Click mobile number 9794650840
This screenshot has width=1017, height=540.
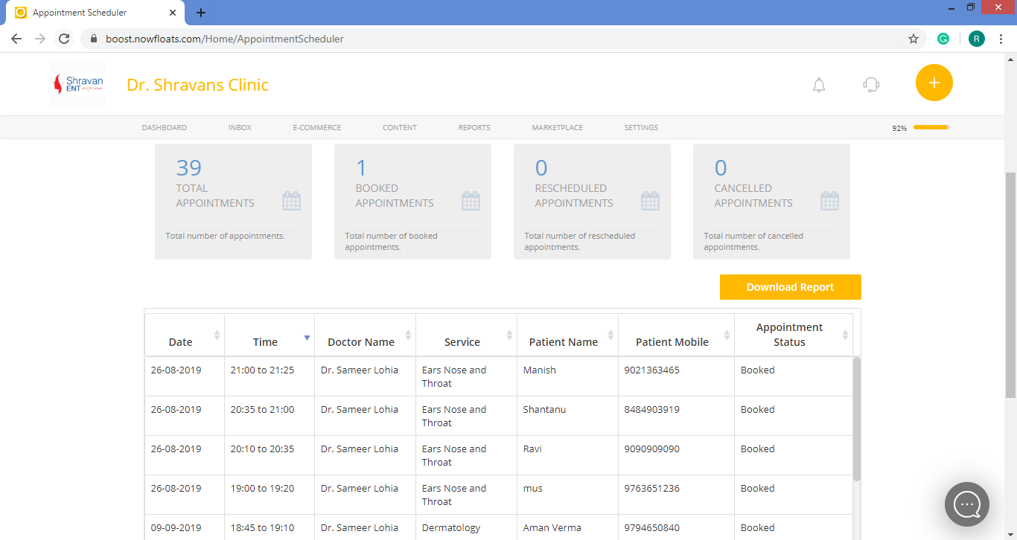click(652, 527)
